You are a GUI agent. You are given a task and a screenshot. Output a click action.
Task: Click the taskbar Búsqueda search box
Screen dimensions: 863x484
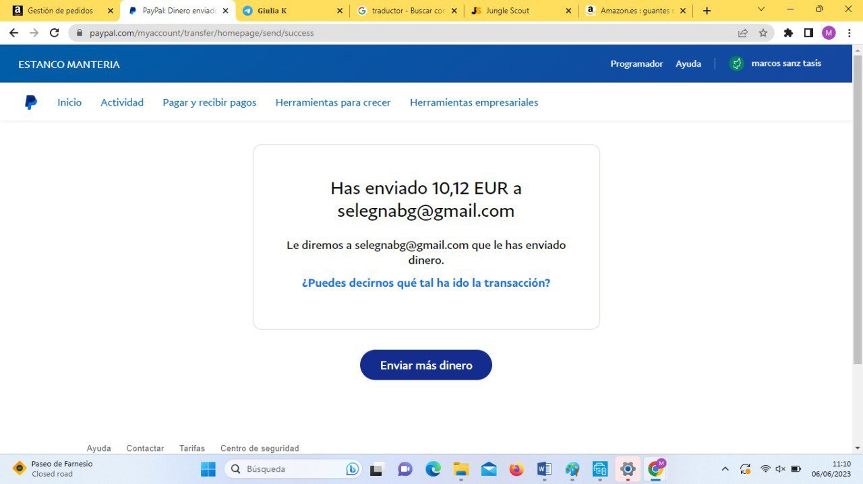pyautogui.click(x=293, y=469)
